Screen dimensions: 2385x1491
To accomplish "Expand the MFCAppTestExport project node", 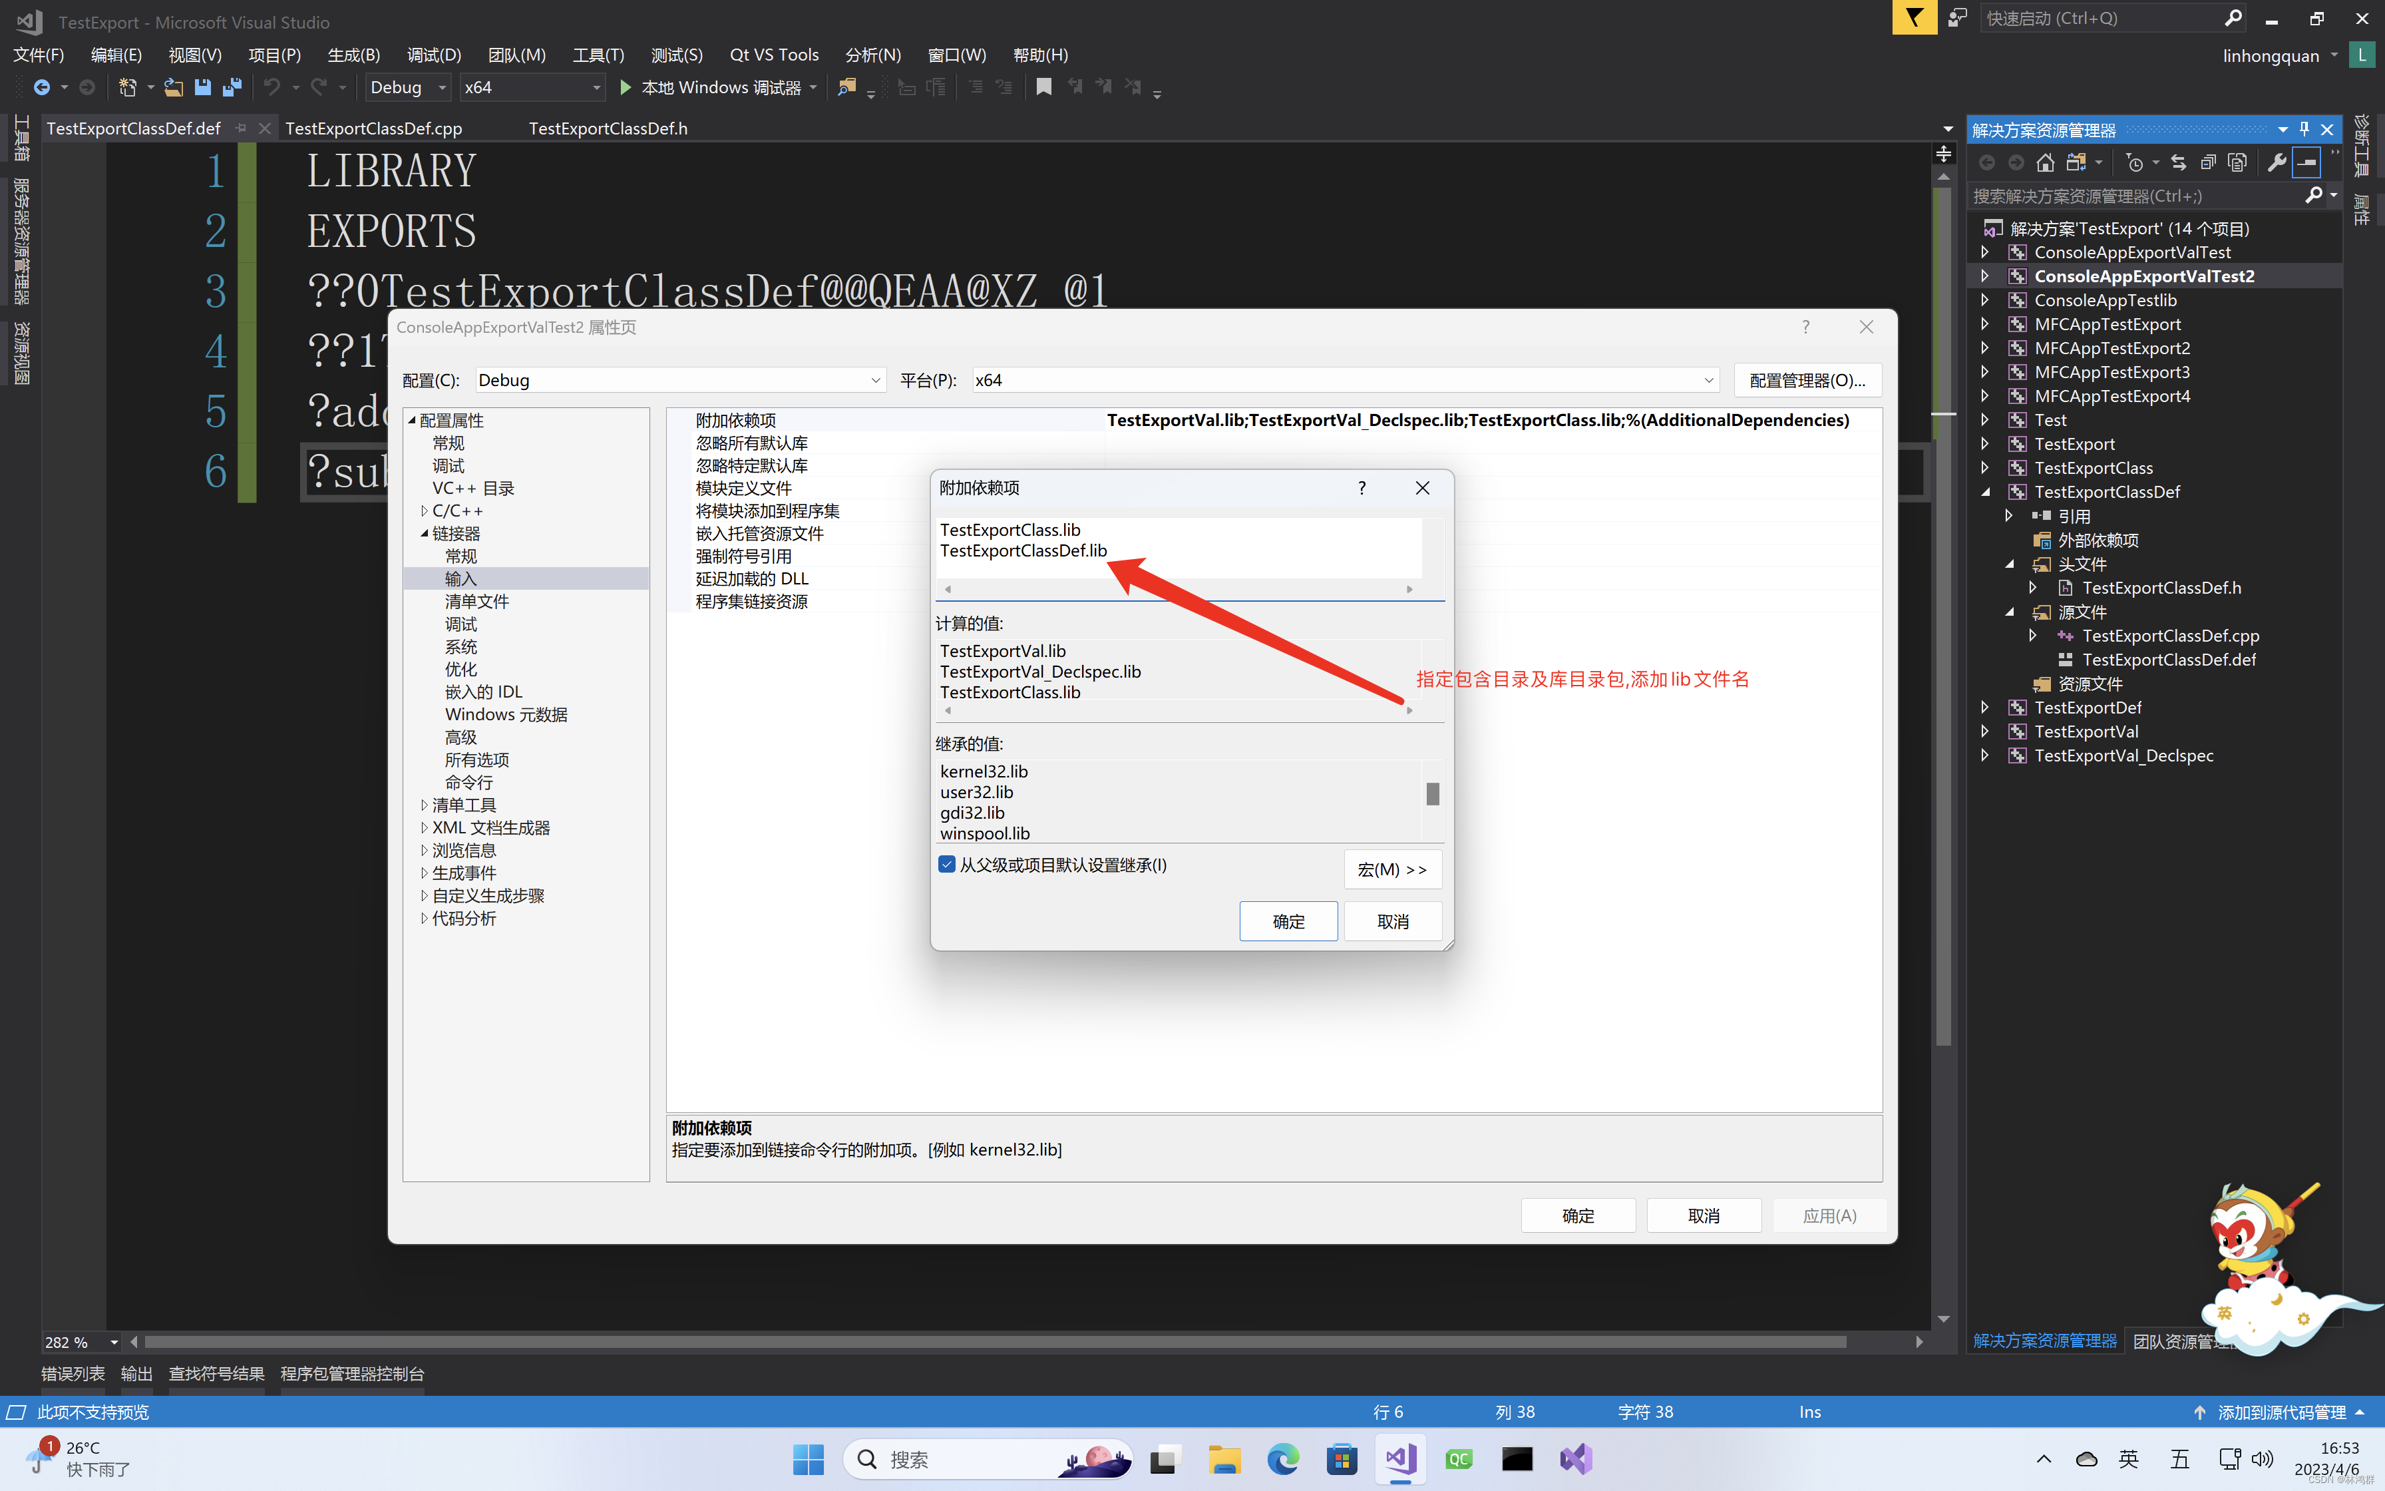I will (x=1985, y=324).
